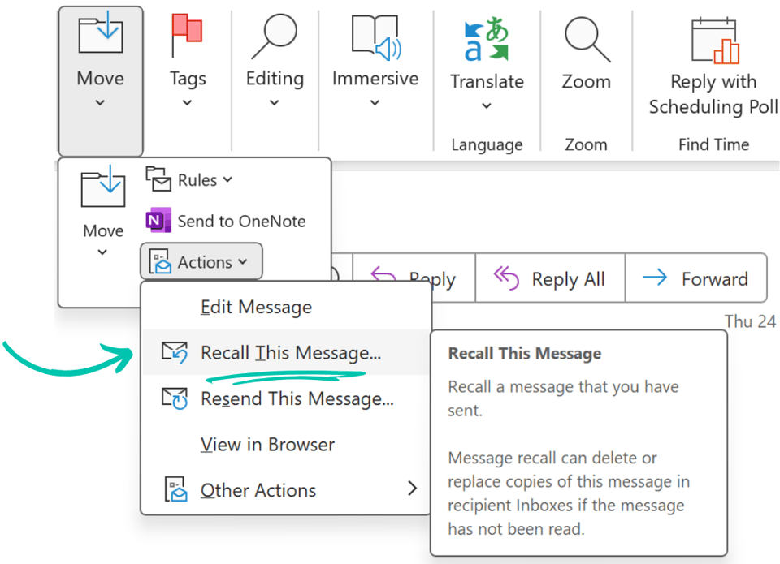Select View in Browser
Image resolution: width=780 pixels, height=564 pixels.
coord(266,444)
